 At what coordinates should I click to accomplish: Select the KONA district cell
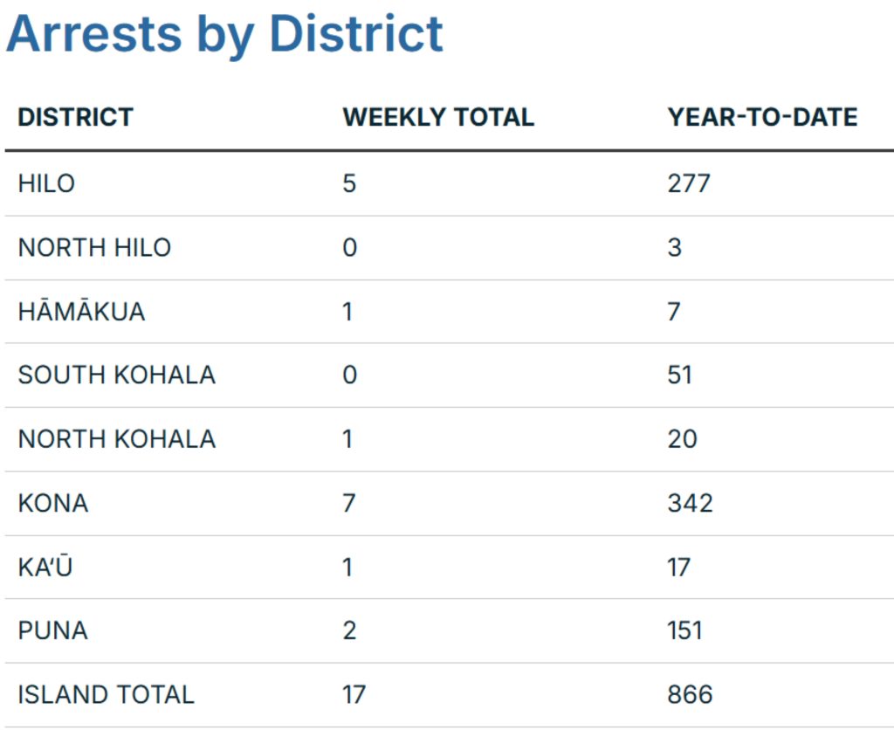coord(52,503)
